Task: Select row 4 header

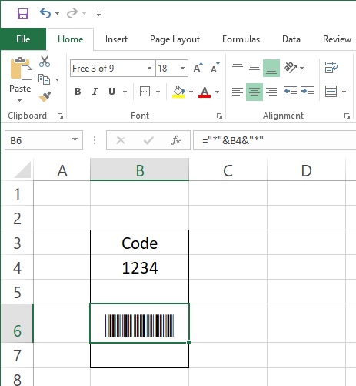Action: (x=17, y=267)
